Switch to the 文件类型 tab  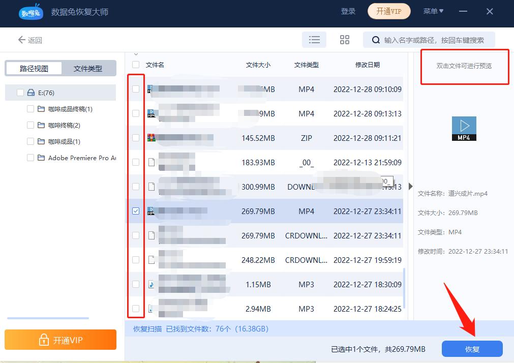tap(89, 68)
